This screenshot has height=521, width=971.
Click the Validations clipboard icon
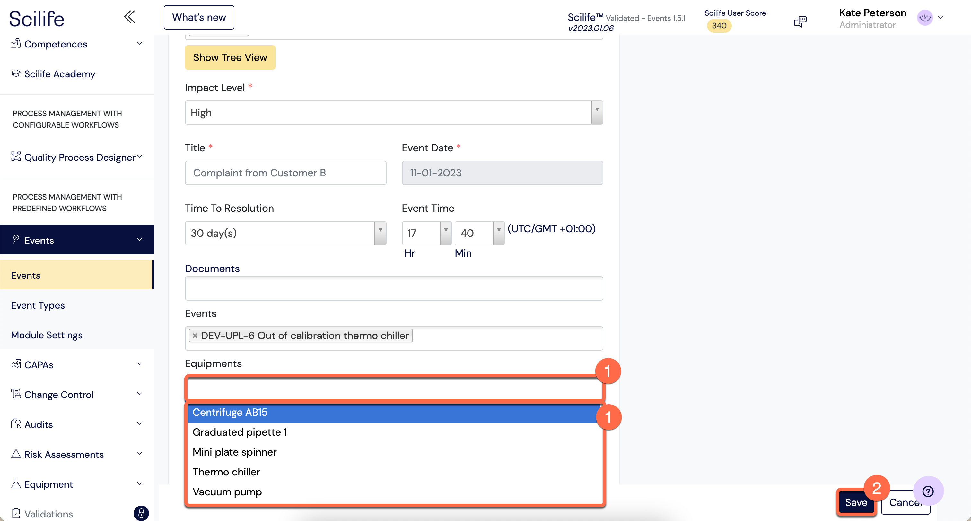16,514
